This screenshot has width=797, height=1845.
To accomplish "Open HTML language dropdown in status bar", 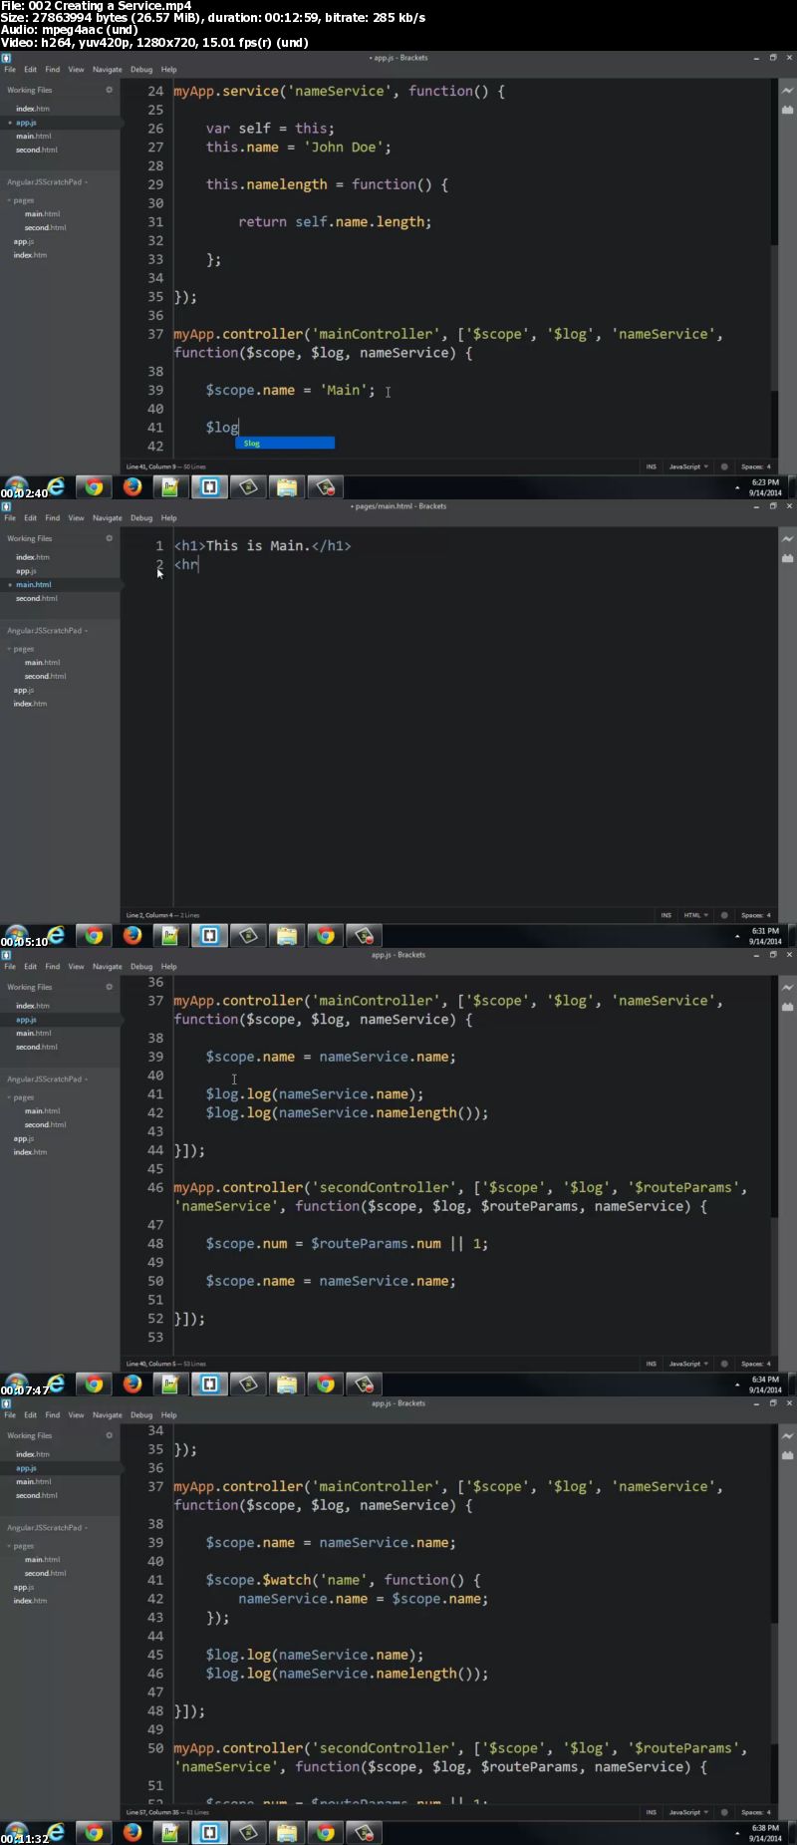I will 696,915.
